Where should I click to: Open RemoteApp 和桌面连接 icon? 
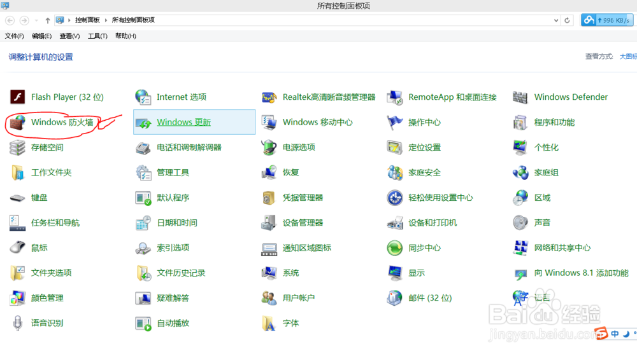coord(394,97)
